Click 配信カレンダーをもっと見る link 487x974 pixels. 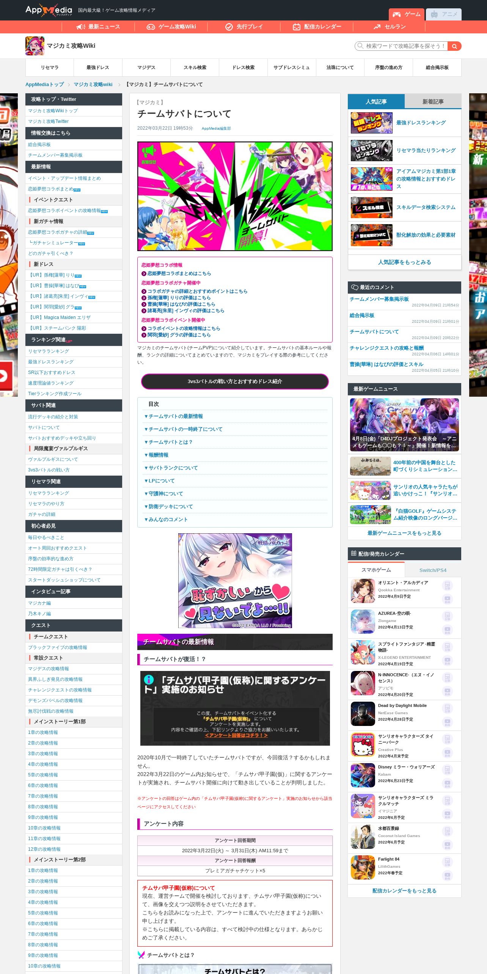pyautogui.click(x=404, y=891)
